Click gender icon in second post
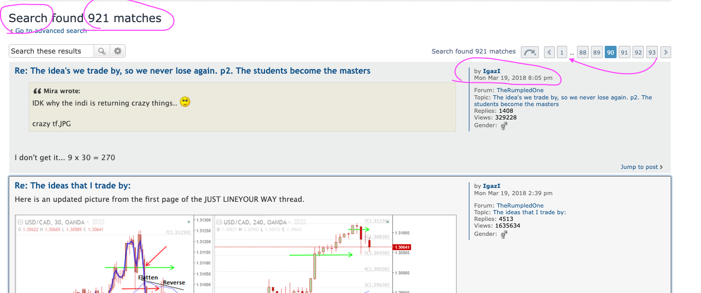This screenshot has width=701, height=293. (x=504, y=234)
